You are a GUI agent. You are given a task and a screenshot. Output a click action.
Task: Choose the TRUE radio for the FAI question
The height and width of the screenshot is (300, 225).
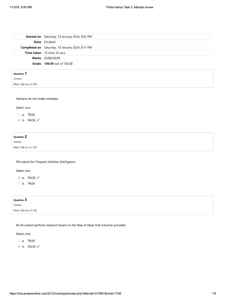pos(19,183)
